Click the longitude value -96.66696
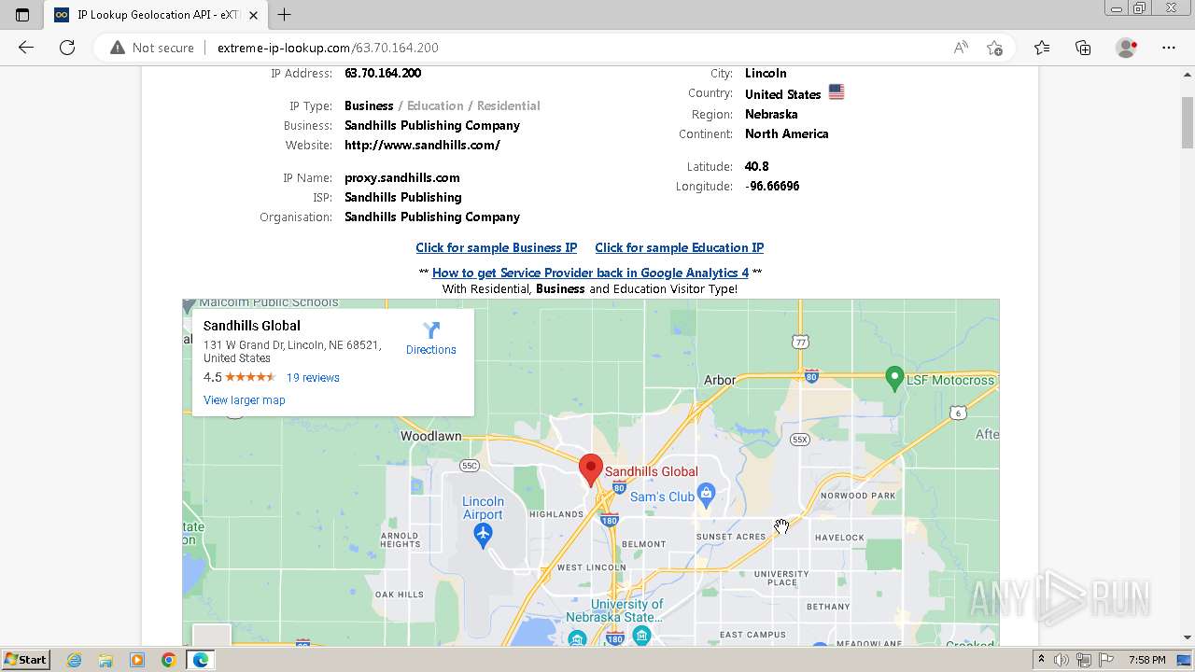1195x672 pixels. click(772, 187)
